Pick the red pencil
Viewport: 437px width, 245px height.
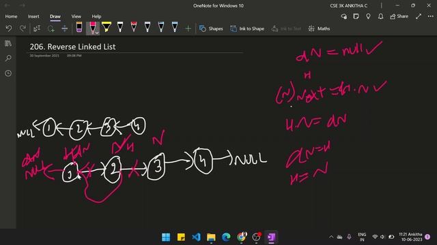134,27
